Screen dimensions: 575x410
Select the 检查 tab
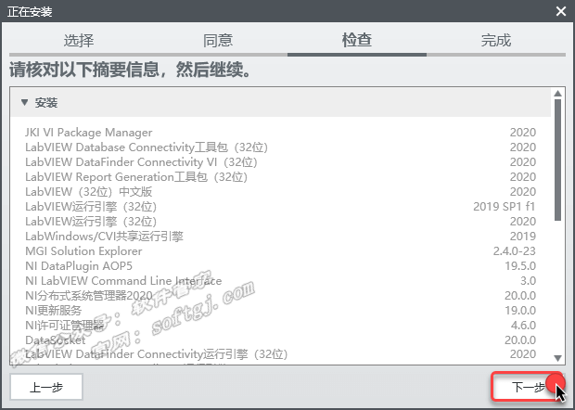point(357,40)
